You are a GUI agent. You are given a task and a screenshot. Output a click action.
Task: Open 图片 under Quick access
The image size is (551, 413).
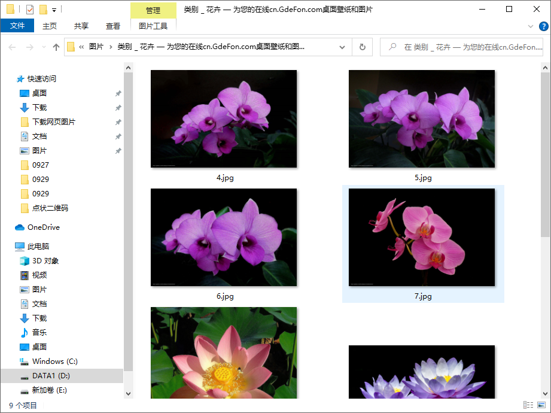click(39, 151)
